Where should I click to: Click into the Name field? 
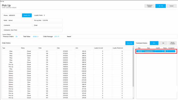point(17,20)
